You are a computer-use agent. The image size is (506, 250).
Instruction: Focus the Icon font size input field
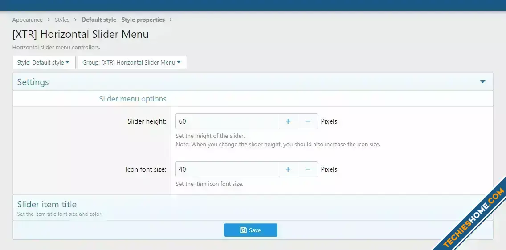coord(227,169)
